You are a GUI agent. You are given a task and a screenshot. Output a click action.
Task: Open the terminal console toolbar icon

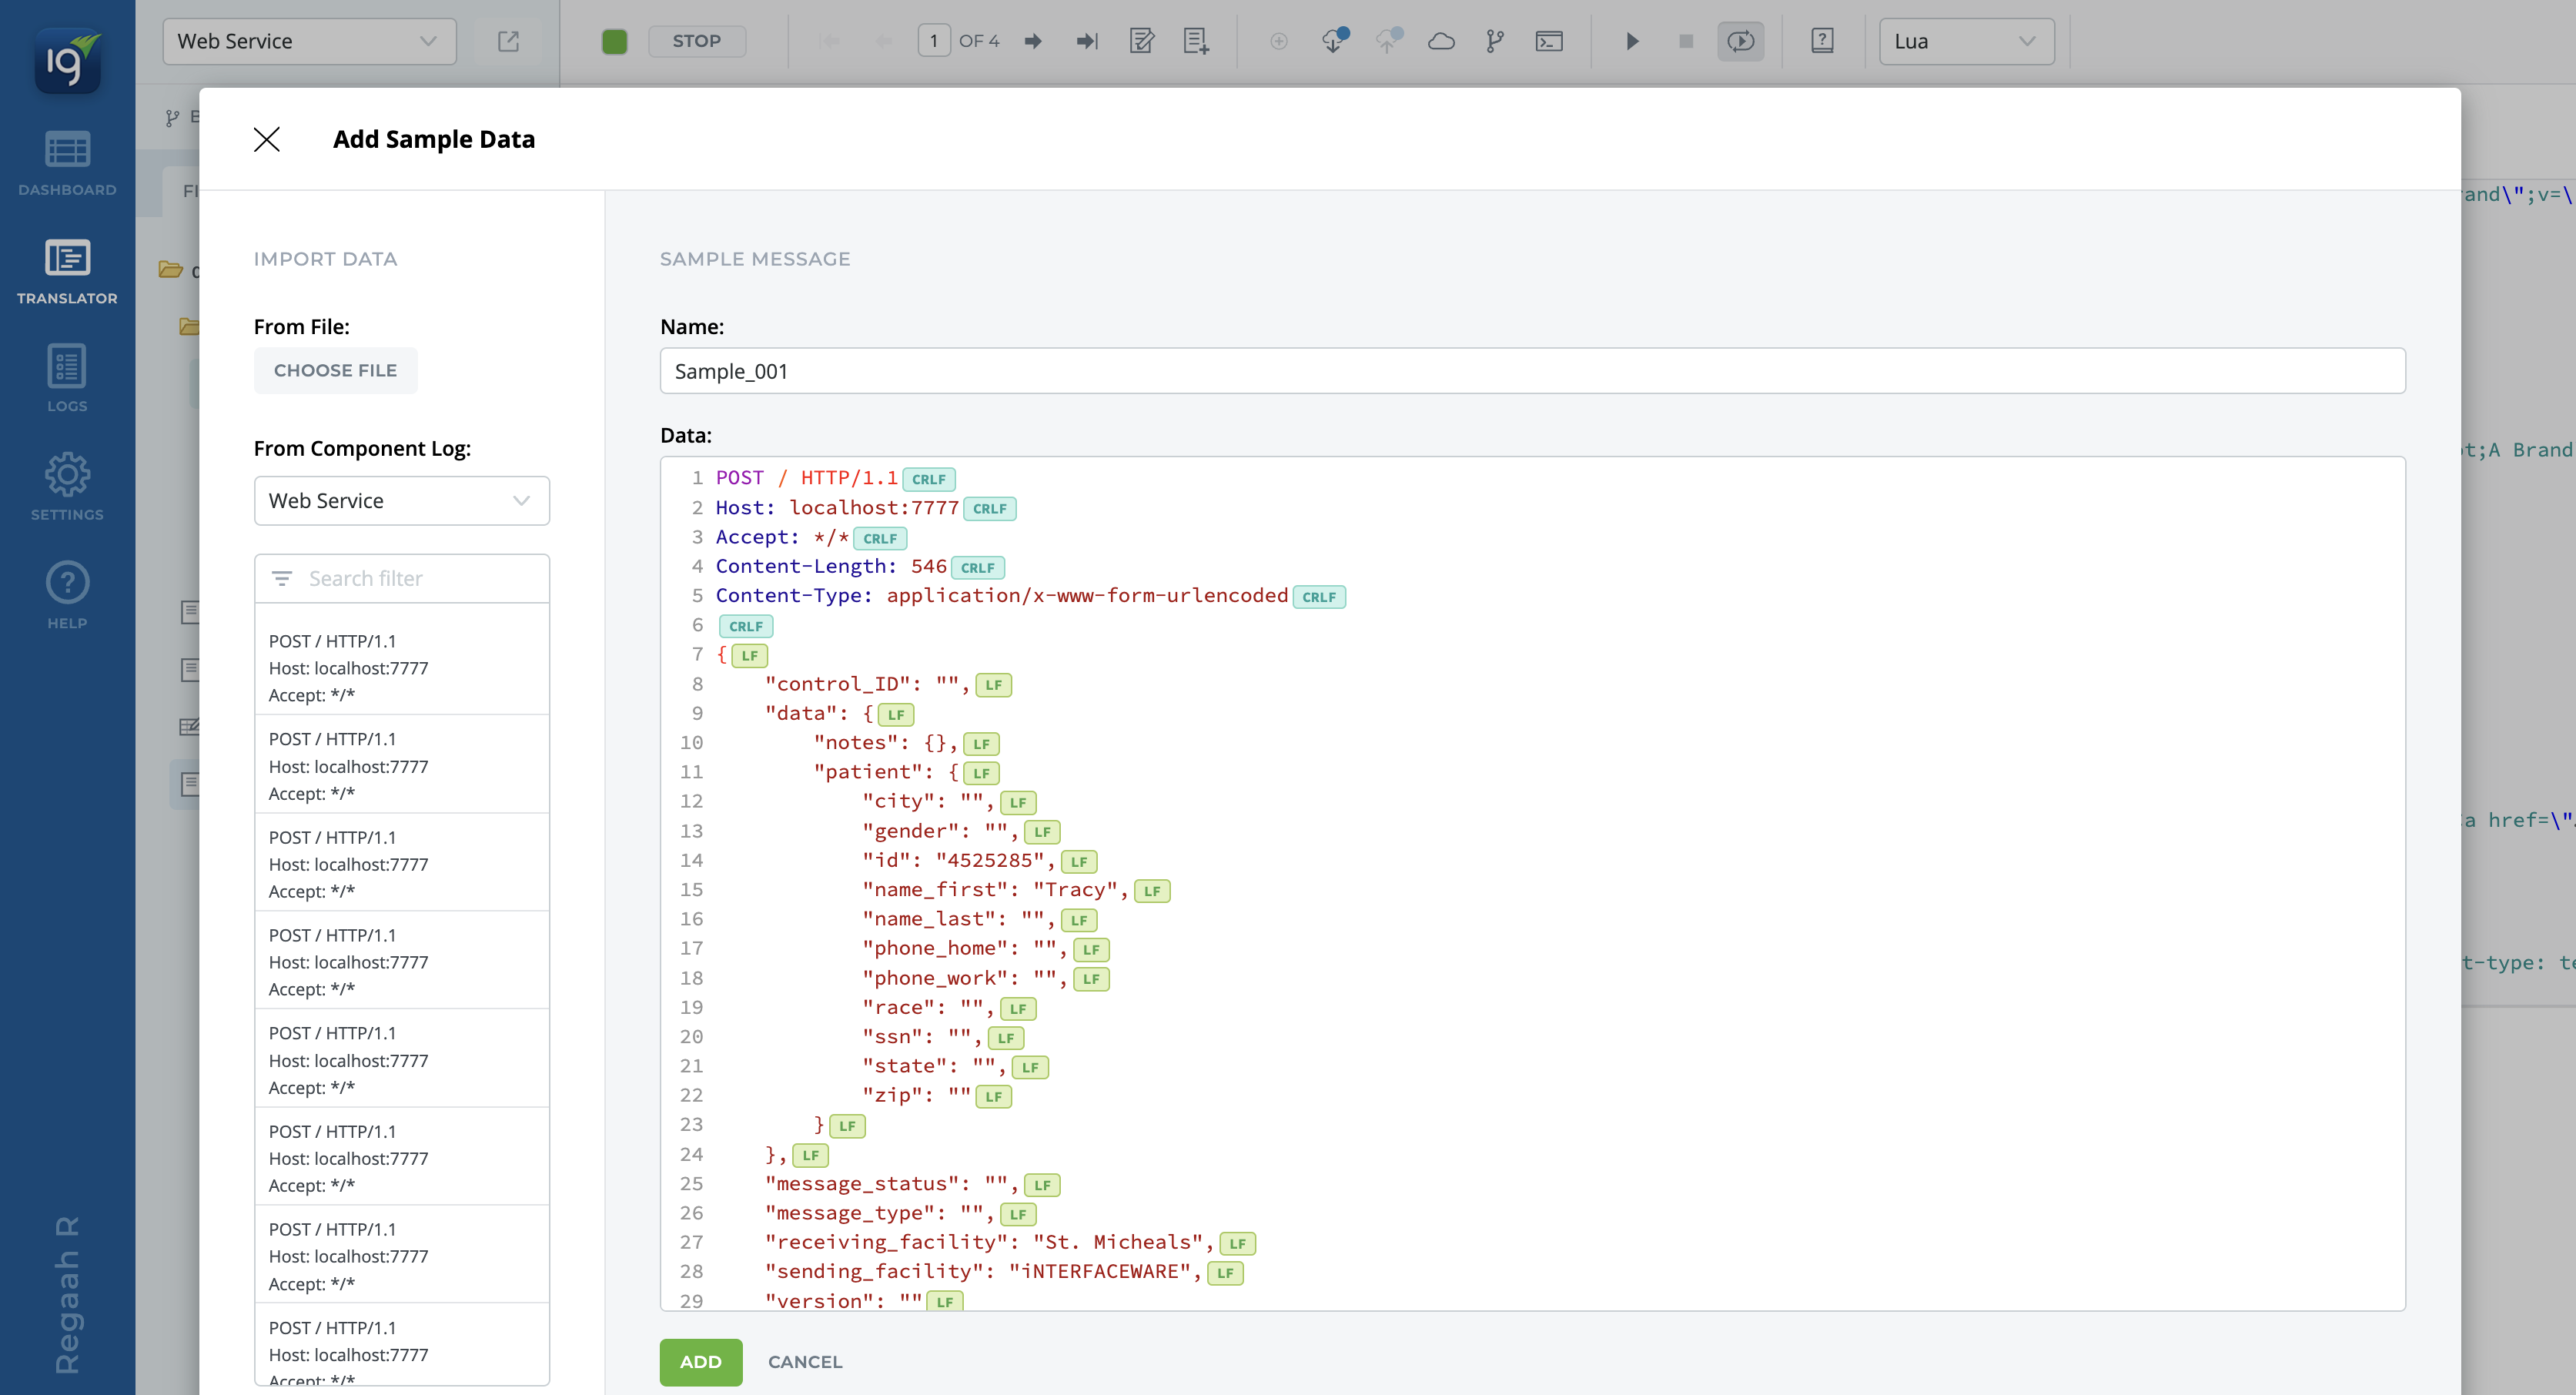click(x=1549, y=41)
